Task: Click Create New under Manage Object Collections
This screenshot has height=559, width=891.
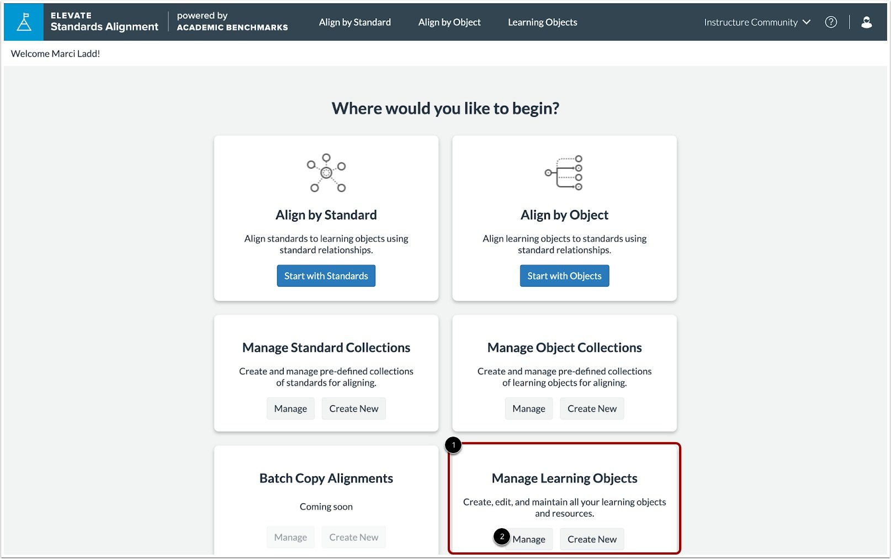Action: 592,409
